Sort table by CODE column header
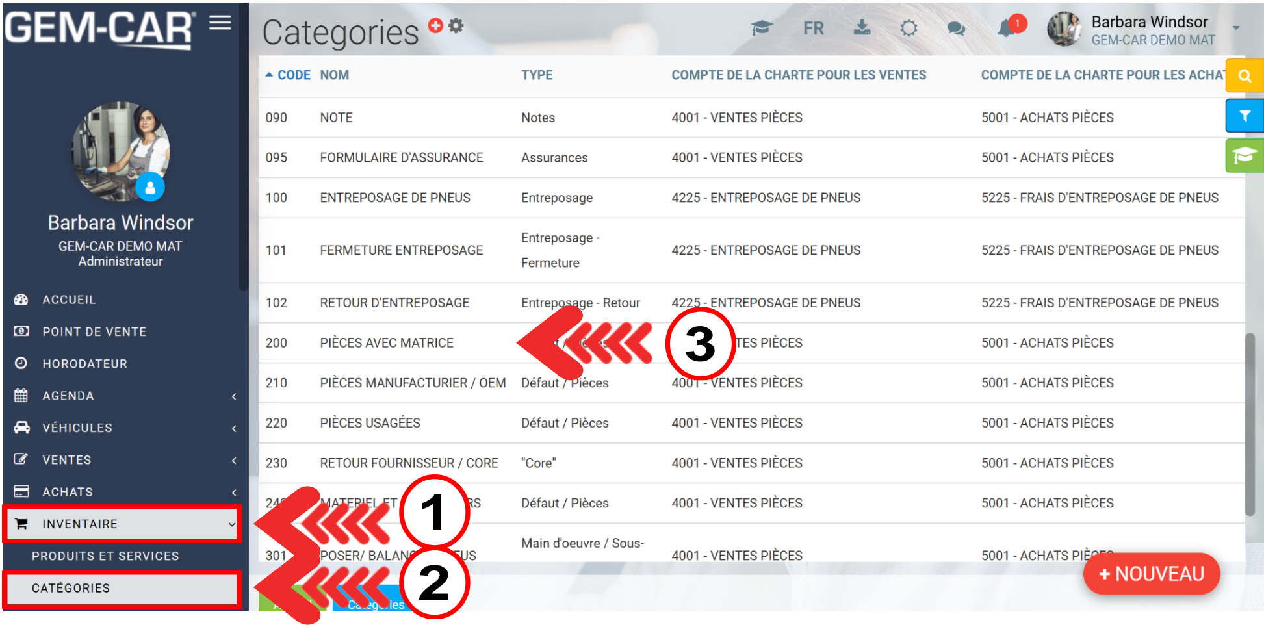1264x627 pixels. pos(293,75)
